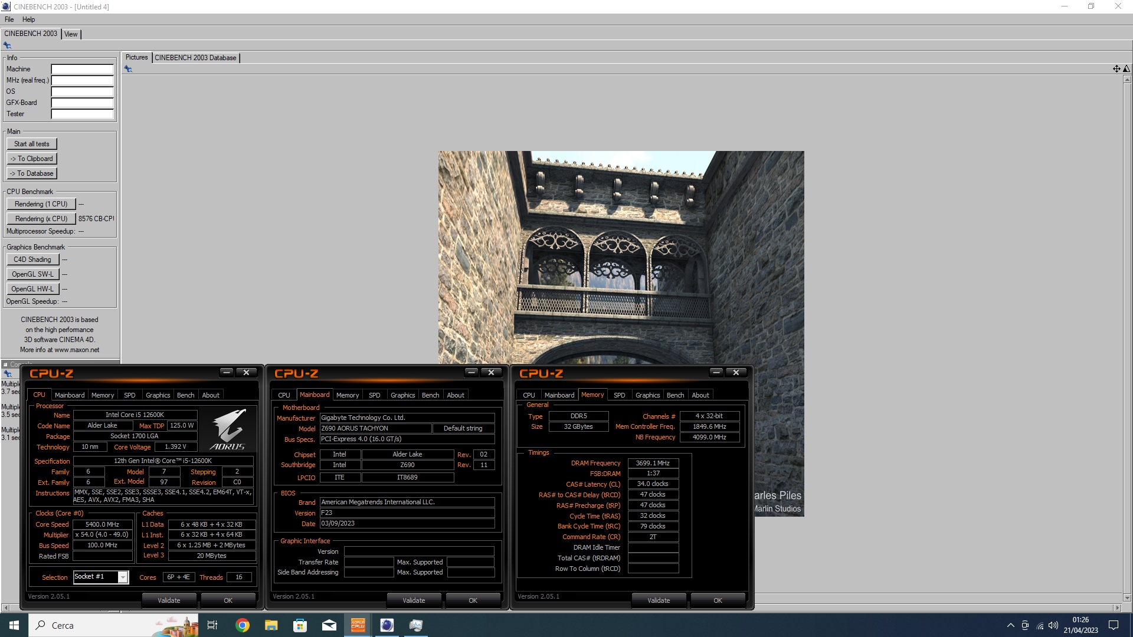Open About tab in CPU-Z Memory window

[700, 395]
